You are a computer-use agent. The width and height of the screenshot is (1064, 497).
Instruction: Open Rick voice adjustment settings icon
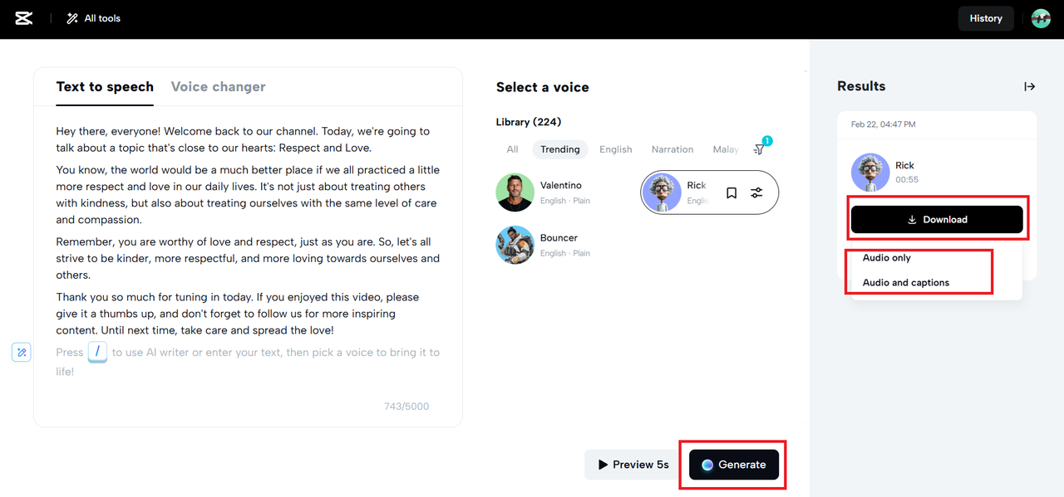[756, 192]
